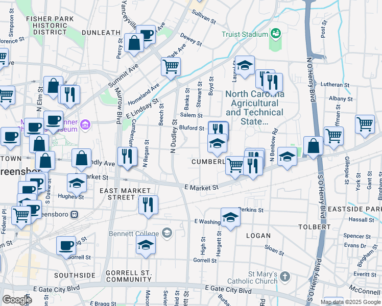Image resolution: width=382 pixels, height=306 pixels.
Task: Click the SOUTHSIDE neighborhood label
Action: (75, 275)
